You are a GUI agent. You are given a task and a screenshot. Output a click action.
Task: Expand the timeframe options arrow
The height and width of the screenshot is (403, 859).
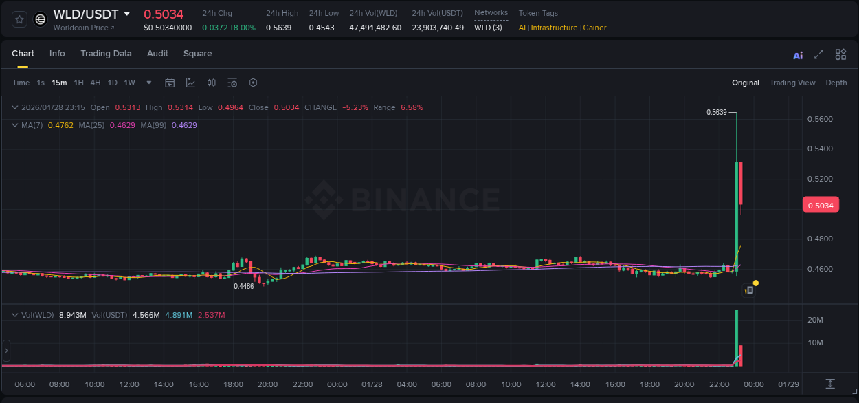click(x=148, y=83)
